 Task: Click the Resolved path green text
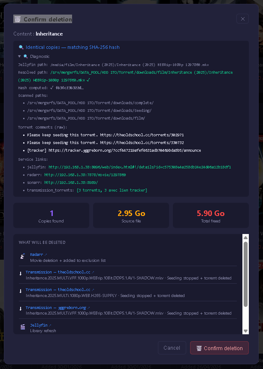click(125, 76)
